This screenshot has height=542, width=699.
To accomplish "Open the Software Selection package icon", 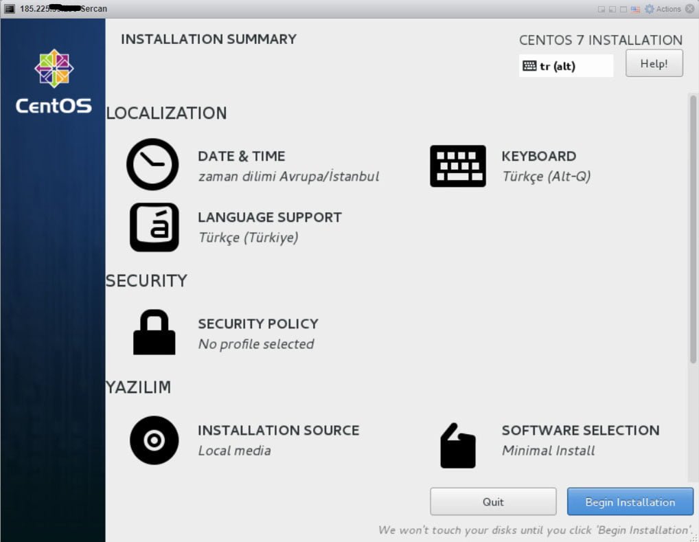I will pos(458,445).
